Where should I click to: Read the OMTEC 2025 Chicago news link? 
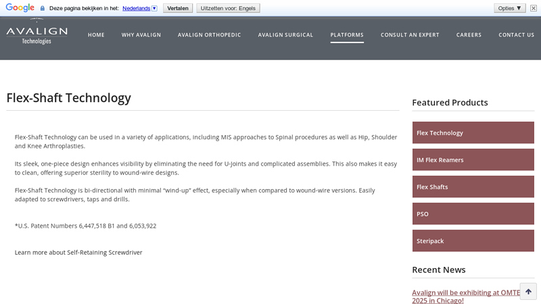point(465,297)
